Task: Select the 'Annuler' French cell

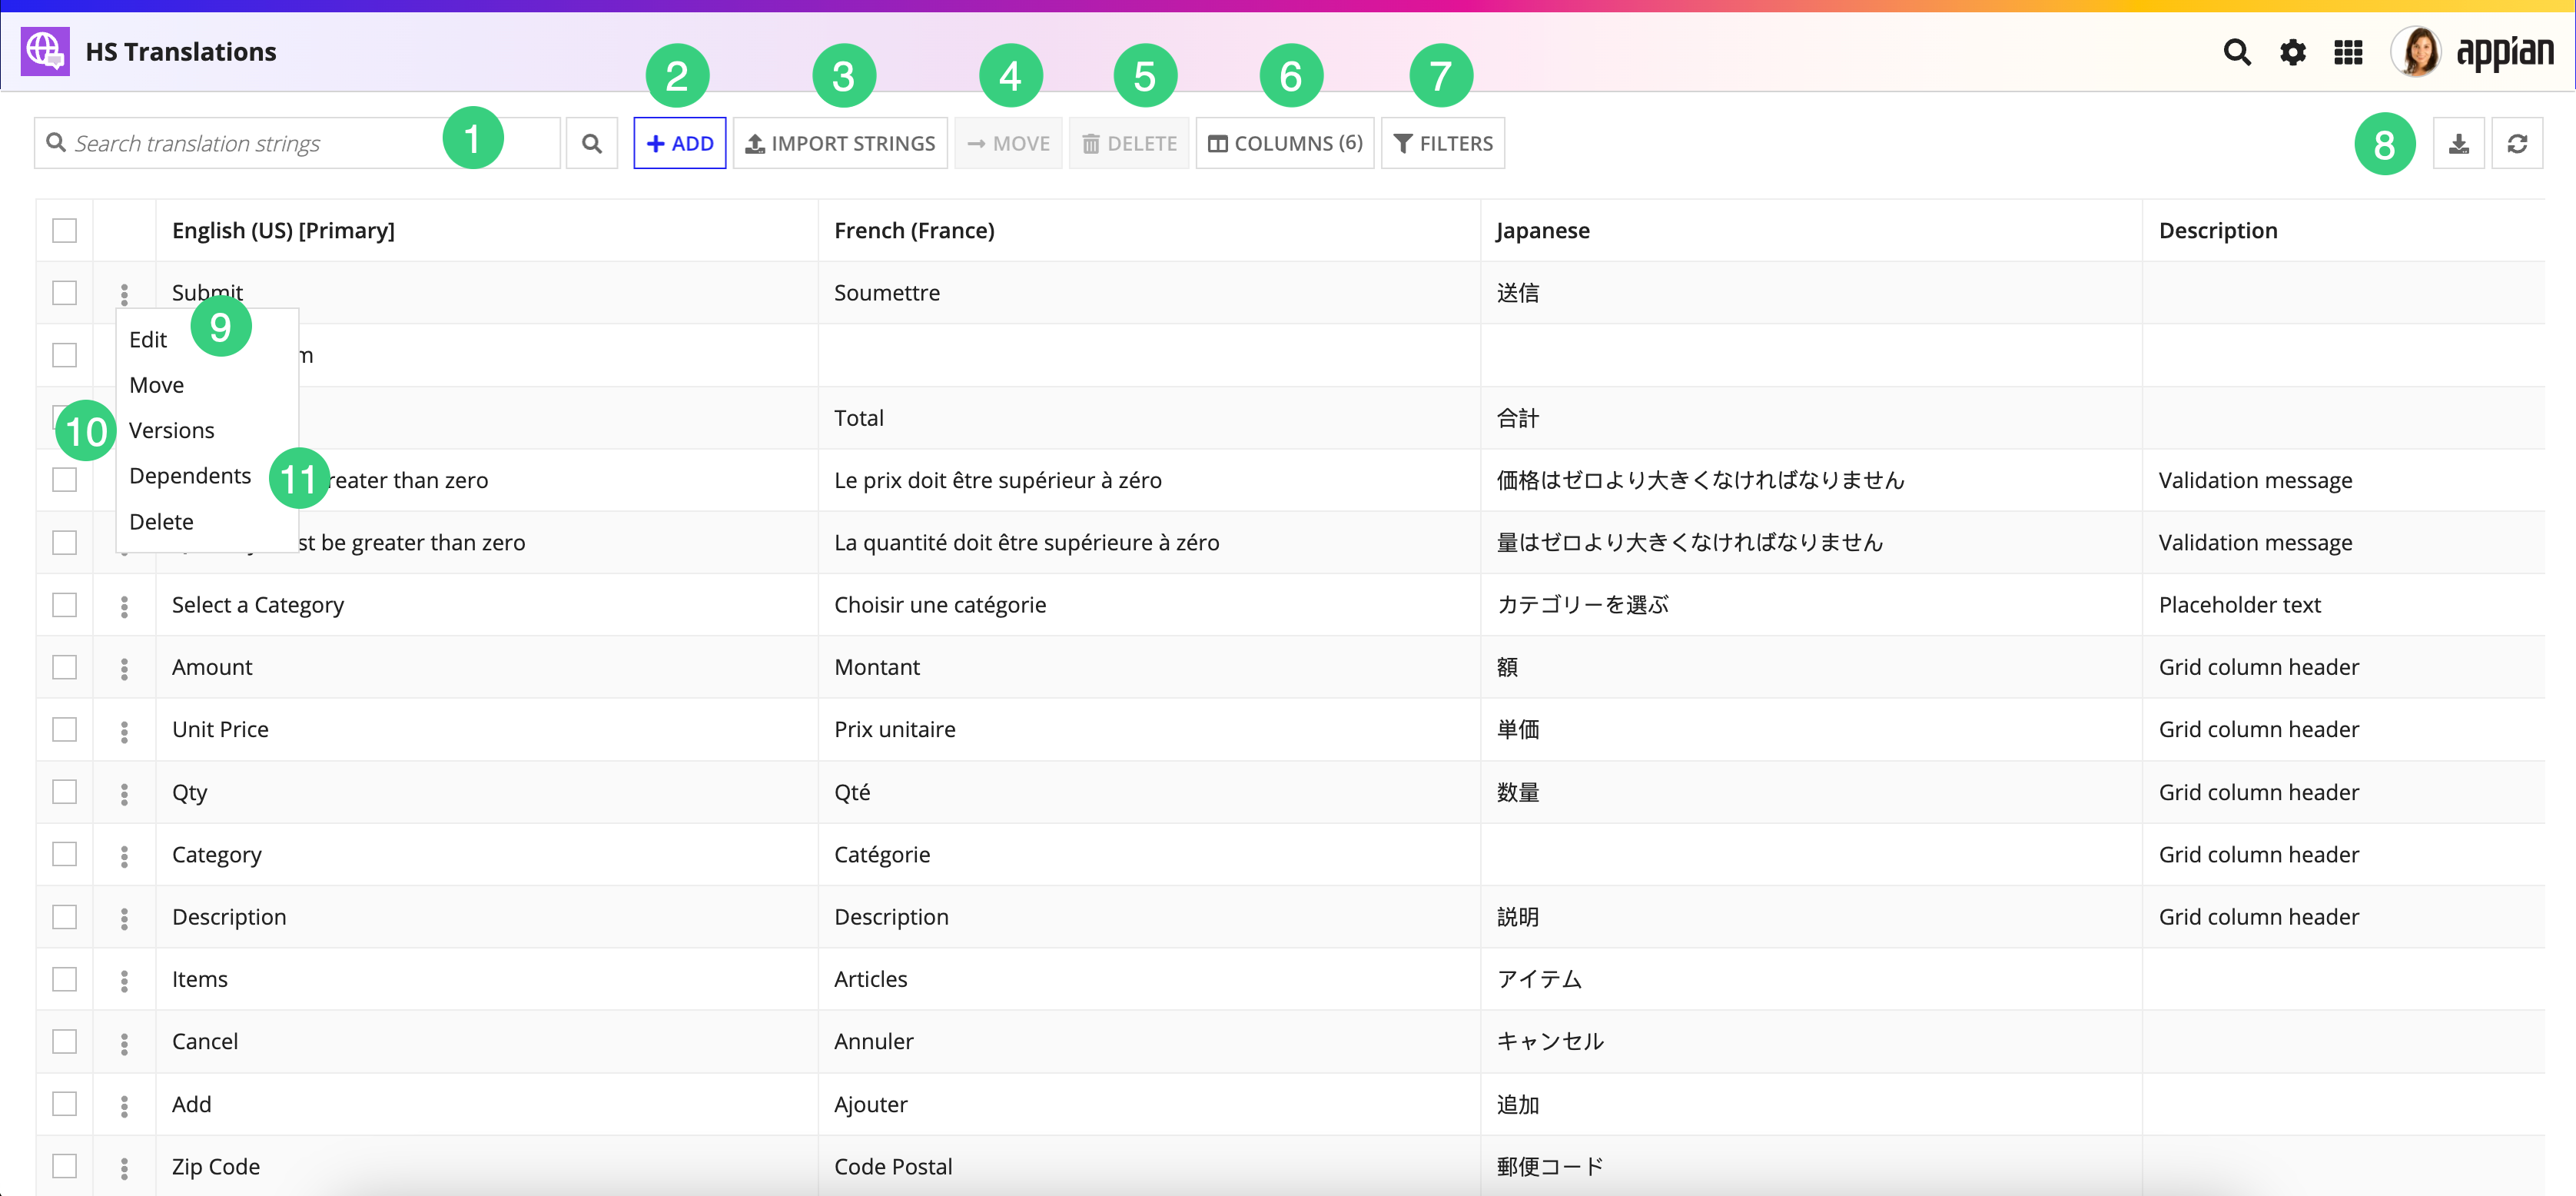Action: (1149, 1041)
